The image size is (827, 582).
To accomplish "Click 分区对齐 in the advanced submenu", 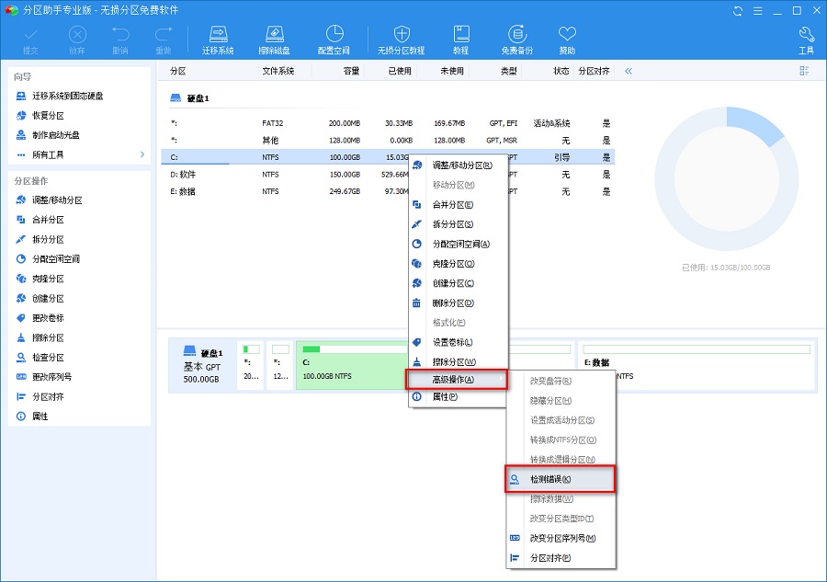I will (x=550, y=558).
